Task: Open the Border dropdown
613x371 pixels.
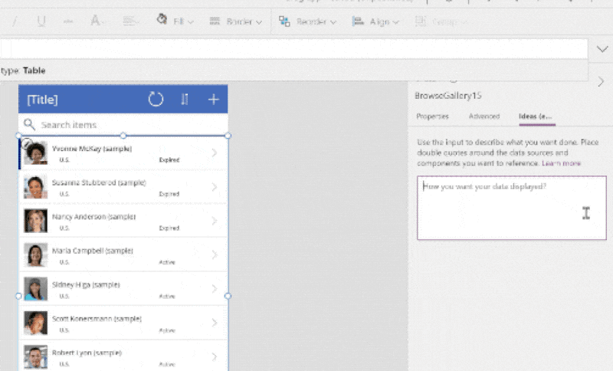Action: (236, 21)
